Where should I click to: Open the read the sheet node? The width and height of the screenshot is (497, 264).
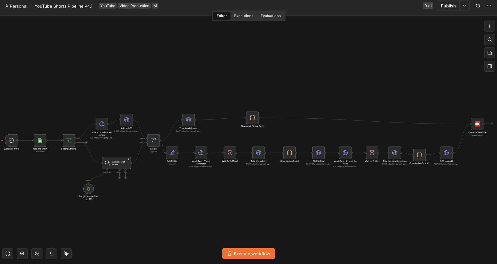coord(40,140)
